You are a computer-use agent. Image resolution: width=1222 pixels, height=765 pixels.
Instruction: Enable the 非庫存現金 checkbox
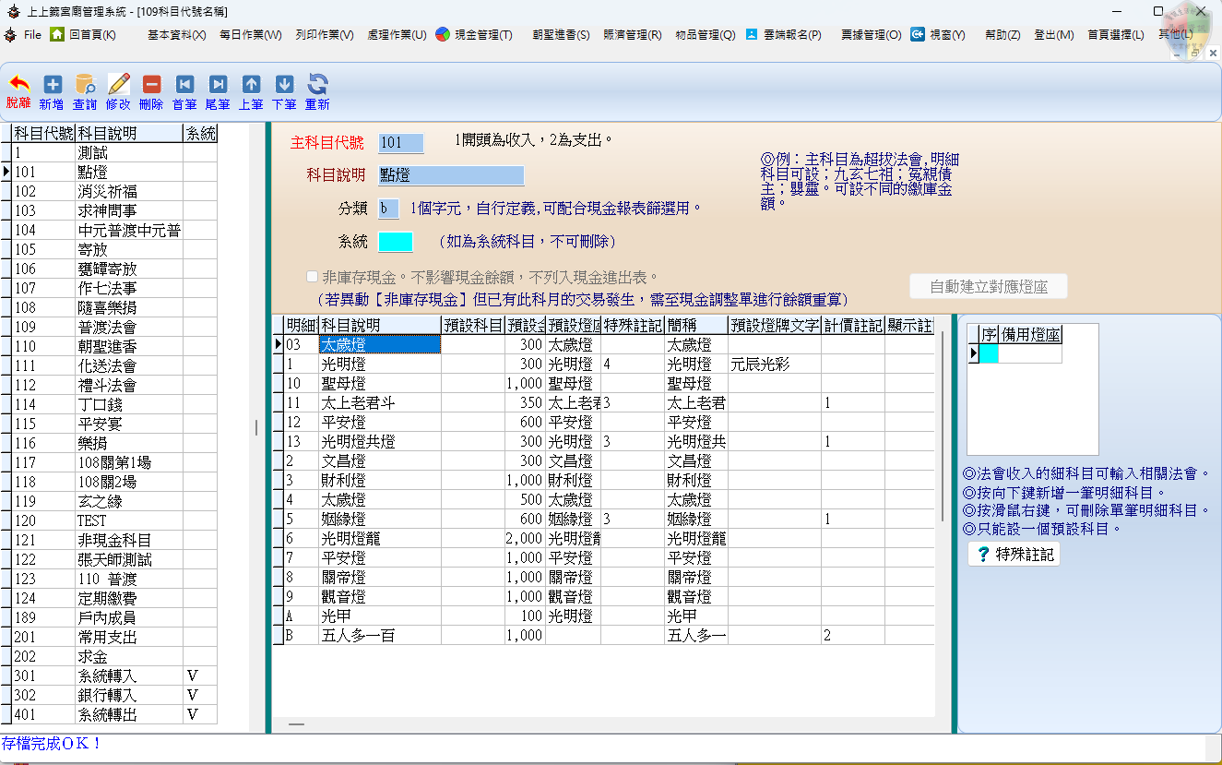(314, 276)
